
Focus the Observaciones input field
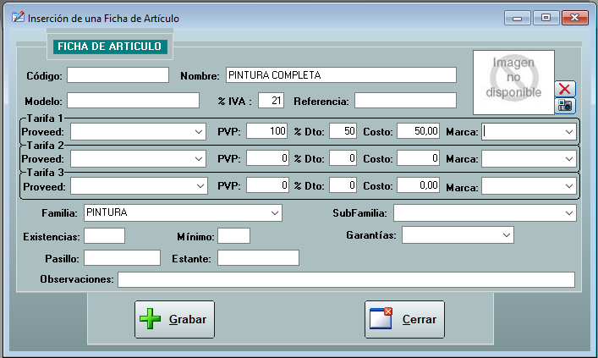(346, 280)
